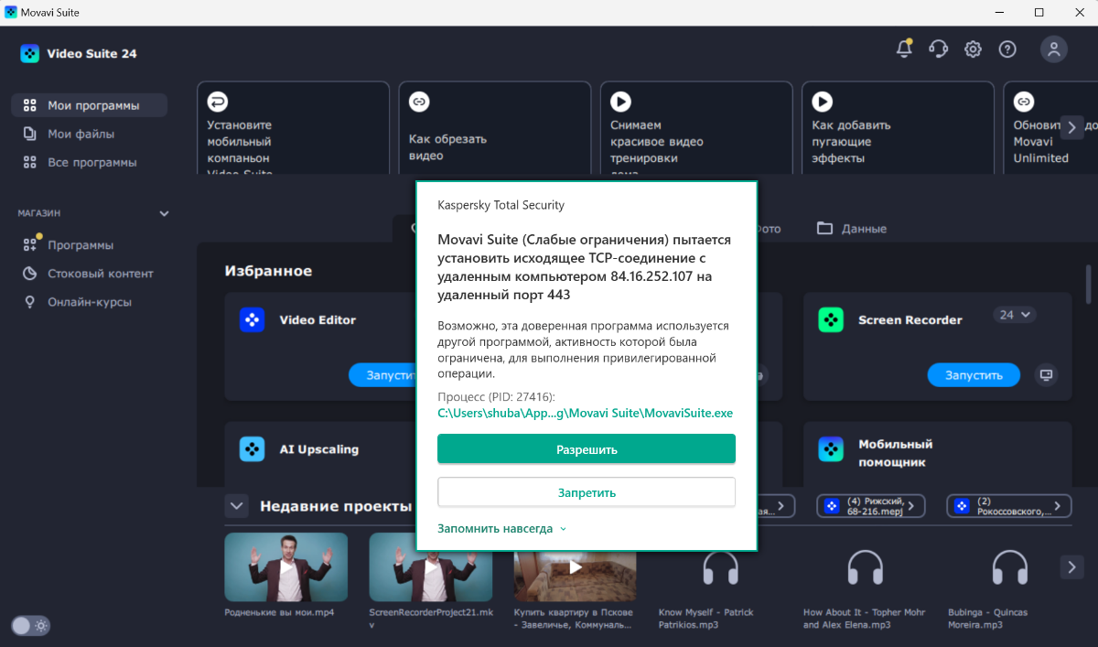
Task: Play the красивое видео тренировки card
Action: click(x=696, y=127)
